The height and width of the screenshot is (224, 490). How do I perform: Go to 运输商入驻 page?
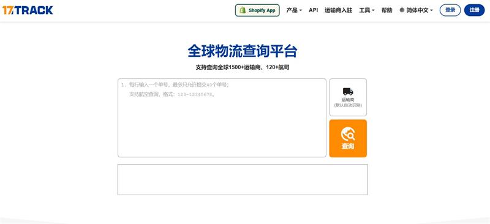[x=339, y=10]
